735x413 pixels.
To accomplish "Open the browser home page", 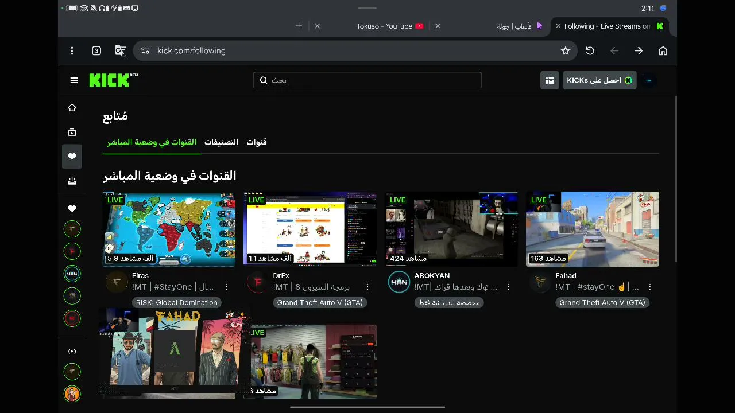I will [663, 51].
